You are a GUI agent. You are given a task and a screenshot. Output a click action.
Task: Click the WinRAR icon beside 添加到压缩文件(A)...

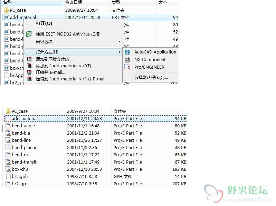tap(29, 59)
